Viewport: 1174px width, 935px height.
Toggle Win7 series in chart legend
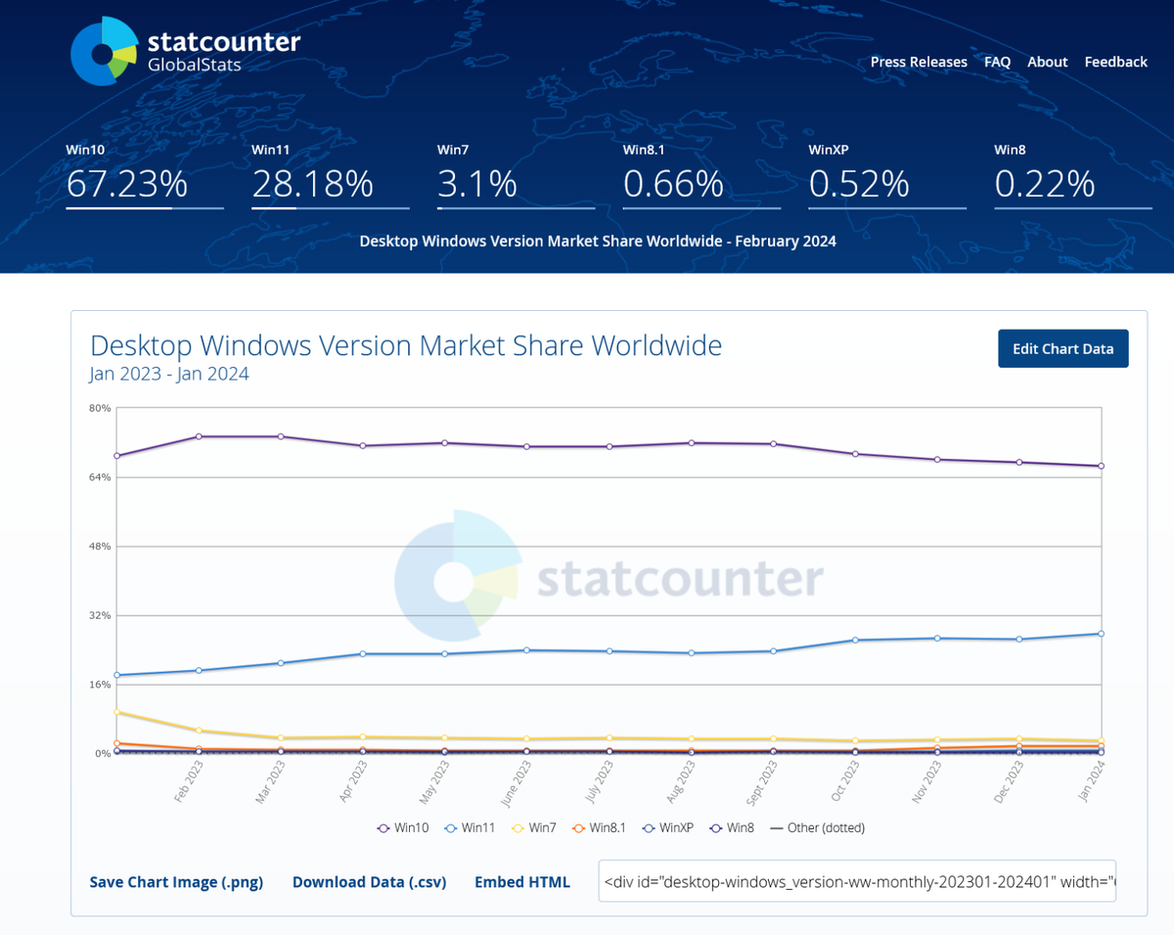pos(533,827)
